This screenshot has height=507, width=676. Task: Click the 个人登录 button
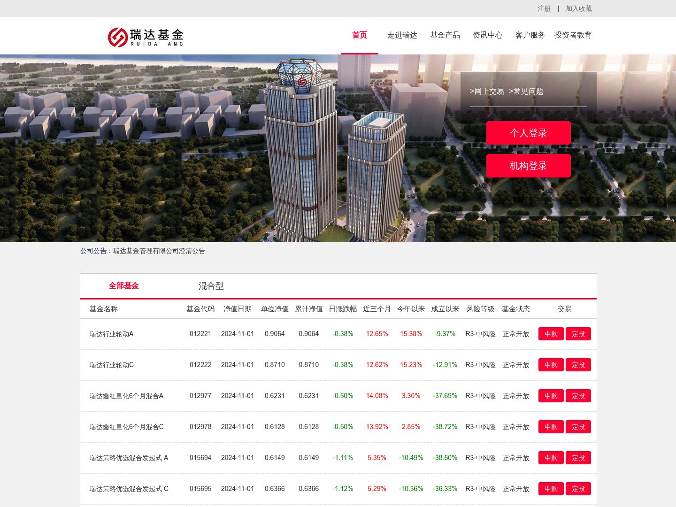click(x=529, y=133)
